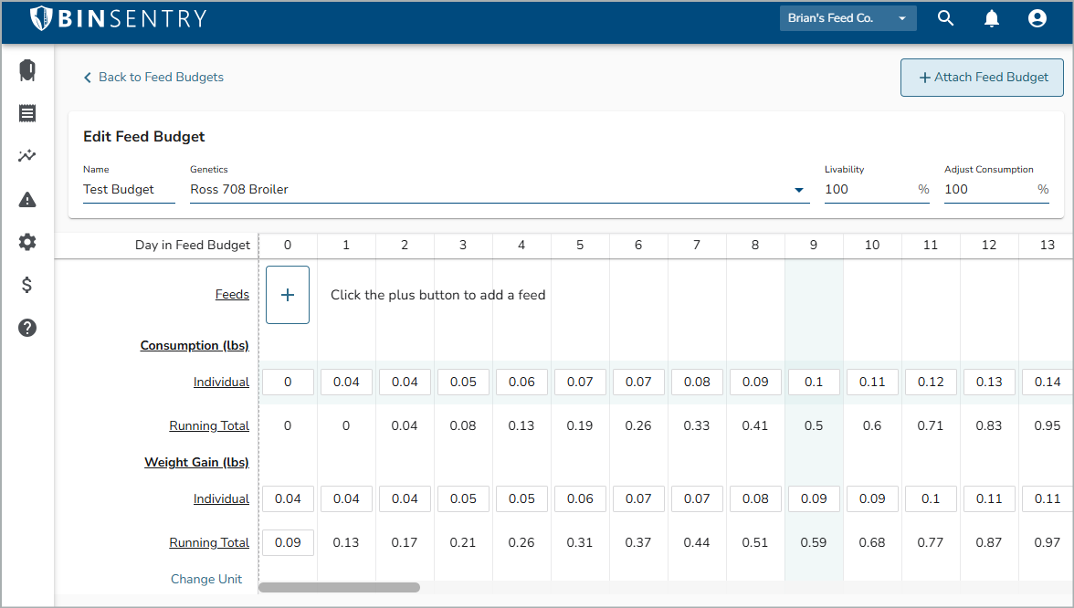Open notifications via the bell icon
The width and height of the screenshot is (1074, 608).
point(992,17)
